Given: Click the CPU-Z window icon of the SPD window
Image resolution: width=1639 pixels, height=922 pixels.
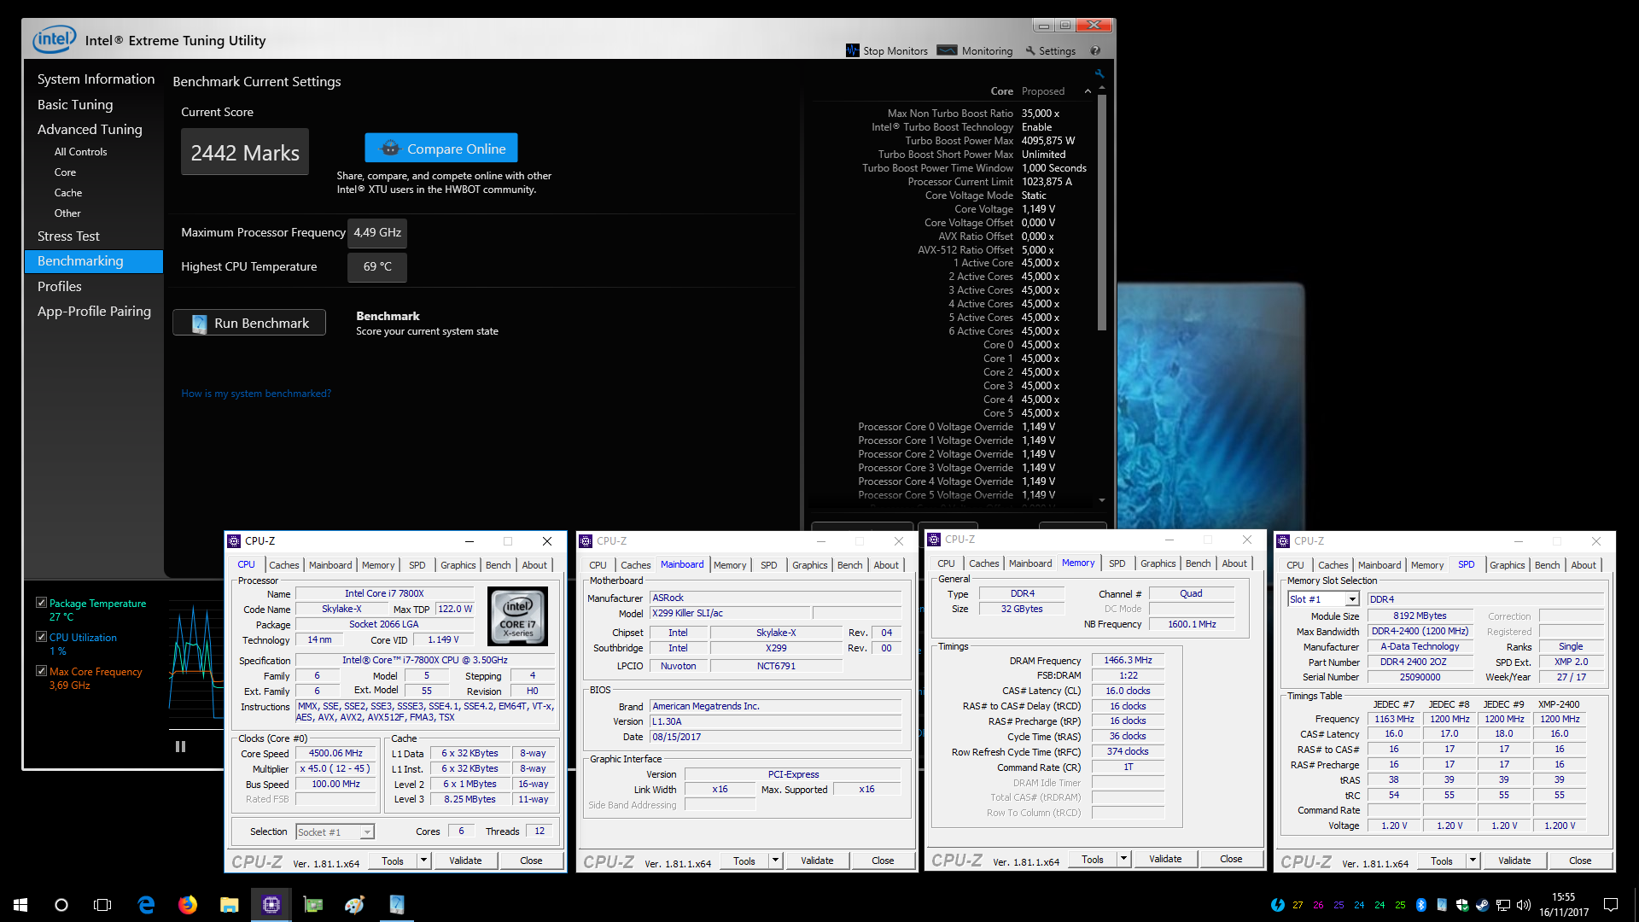Looking at the screenshot, I should [x=1283, y=541].
